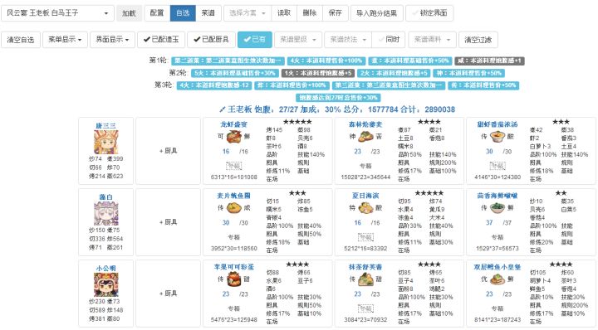Open the 夏日海滨 recipe name link
The image size is (598, 330).
tap(365, 196)
